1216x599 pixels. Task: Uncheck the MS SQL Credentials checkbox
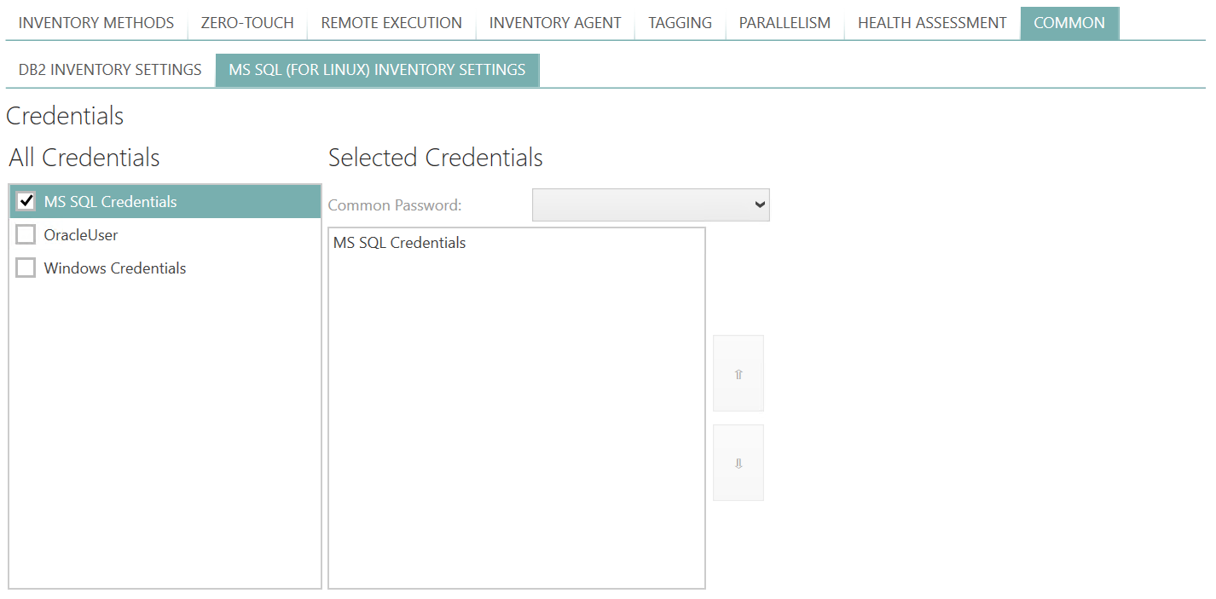click(26, 201)
